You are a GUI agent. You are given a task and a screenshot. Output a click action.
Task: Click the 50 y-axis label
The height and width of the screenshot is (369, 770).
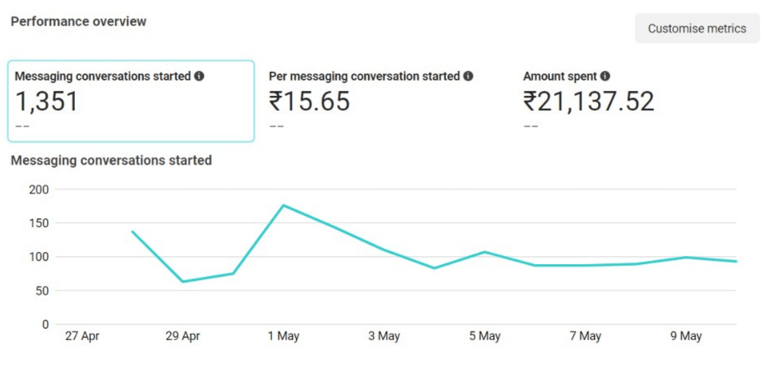(x=42, y=291)
